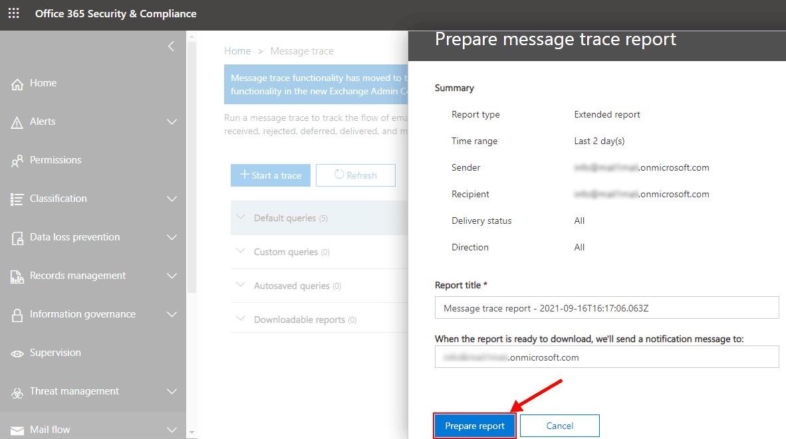Collapse the left navigation pane arrow
This screenshot has width=786, height=439.
click(x=171, y=46)
